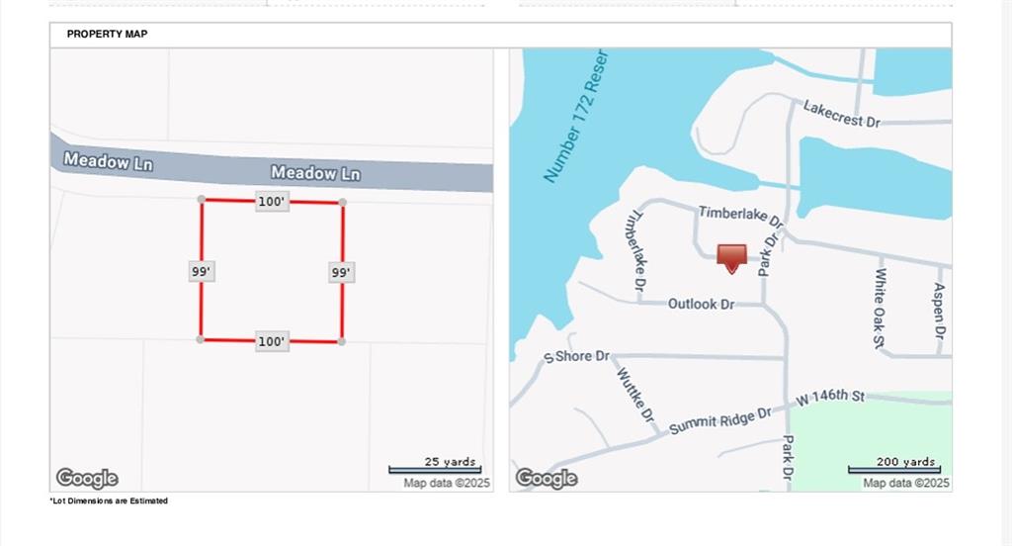This screenshot has height=546, width=1012.
Task: Click the Summit Ridge Dr label
Action: (720, 420)
